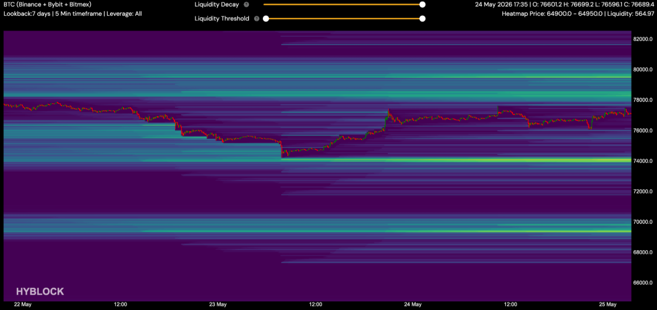Click the '24 May' date axis label
The width and height of the screenshot is (657, 310).
coord(413,304)
